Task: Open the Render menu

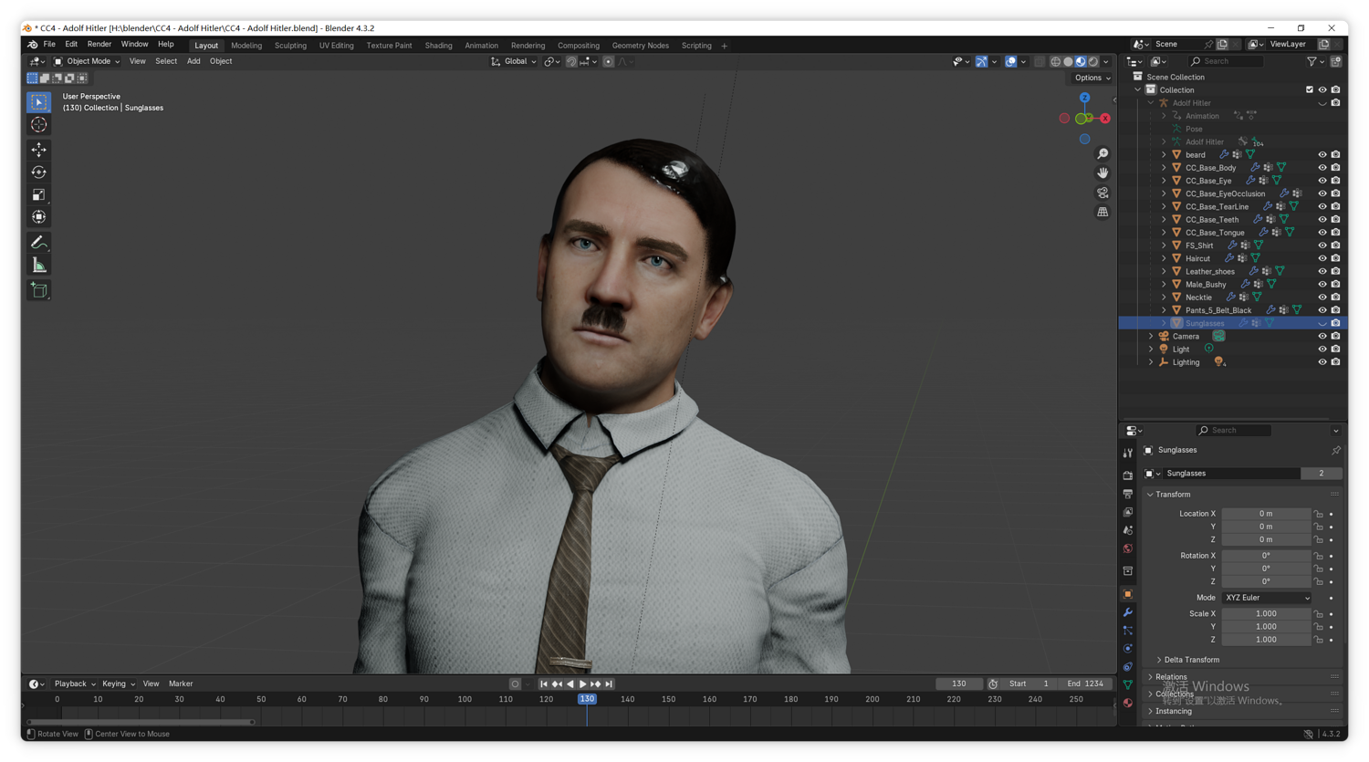Action: 99,45
